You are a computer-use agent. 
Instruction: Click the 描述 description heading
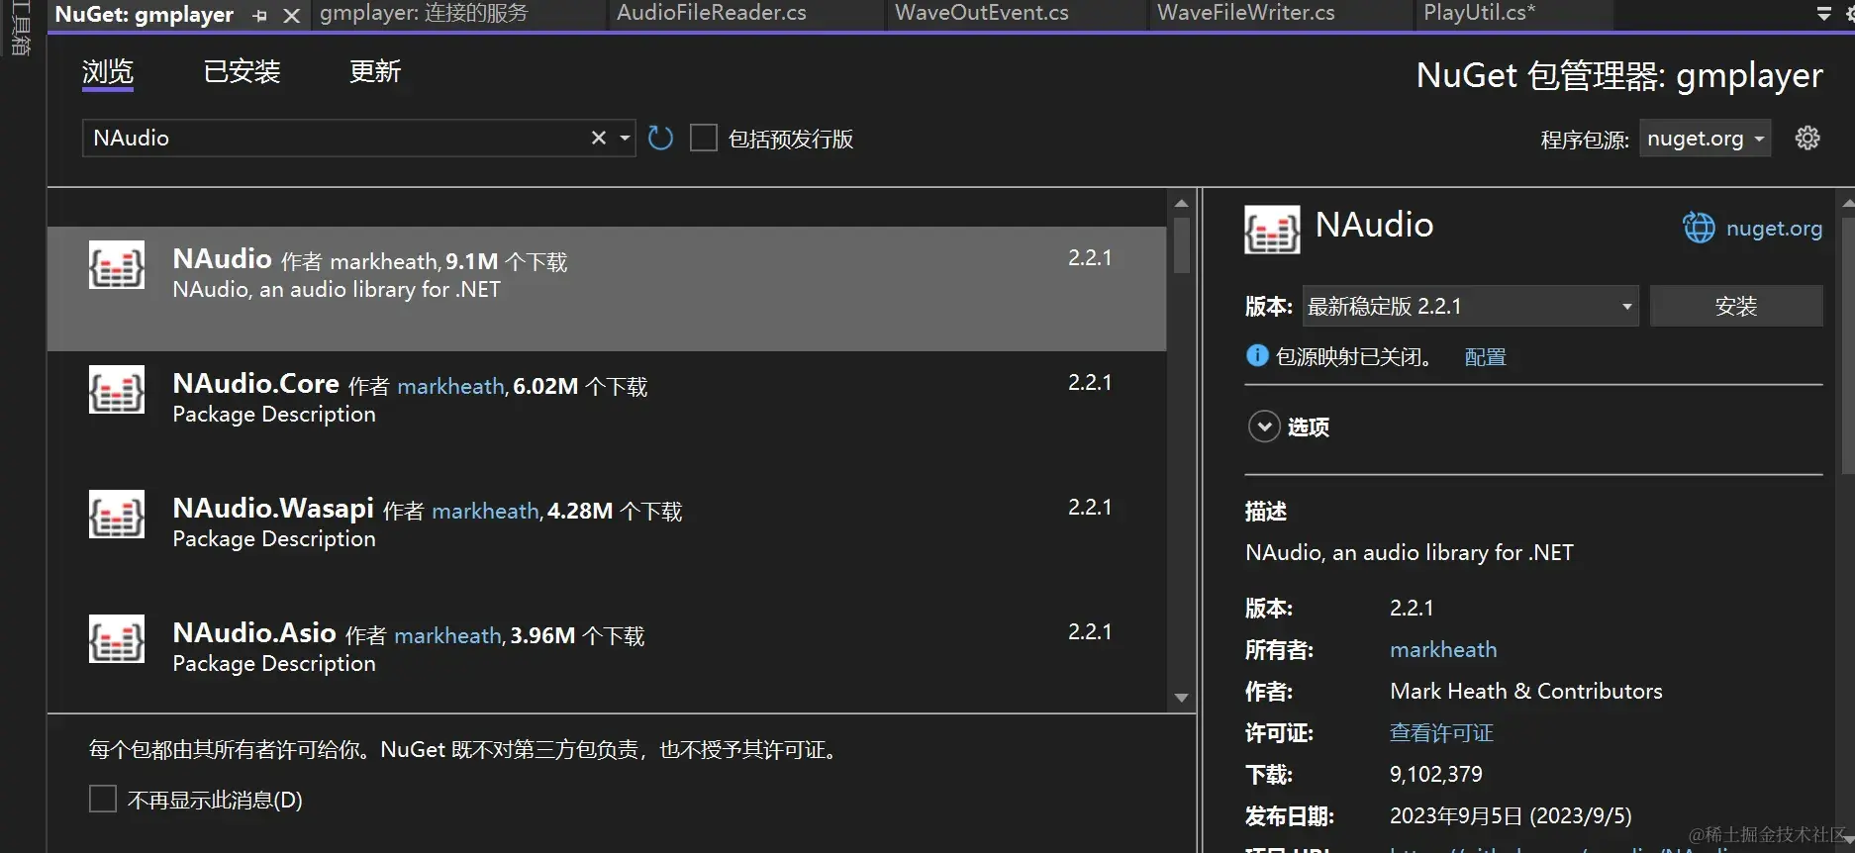coord(1266,511)
